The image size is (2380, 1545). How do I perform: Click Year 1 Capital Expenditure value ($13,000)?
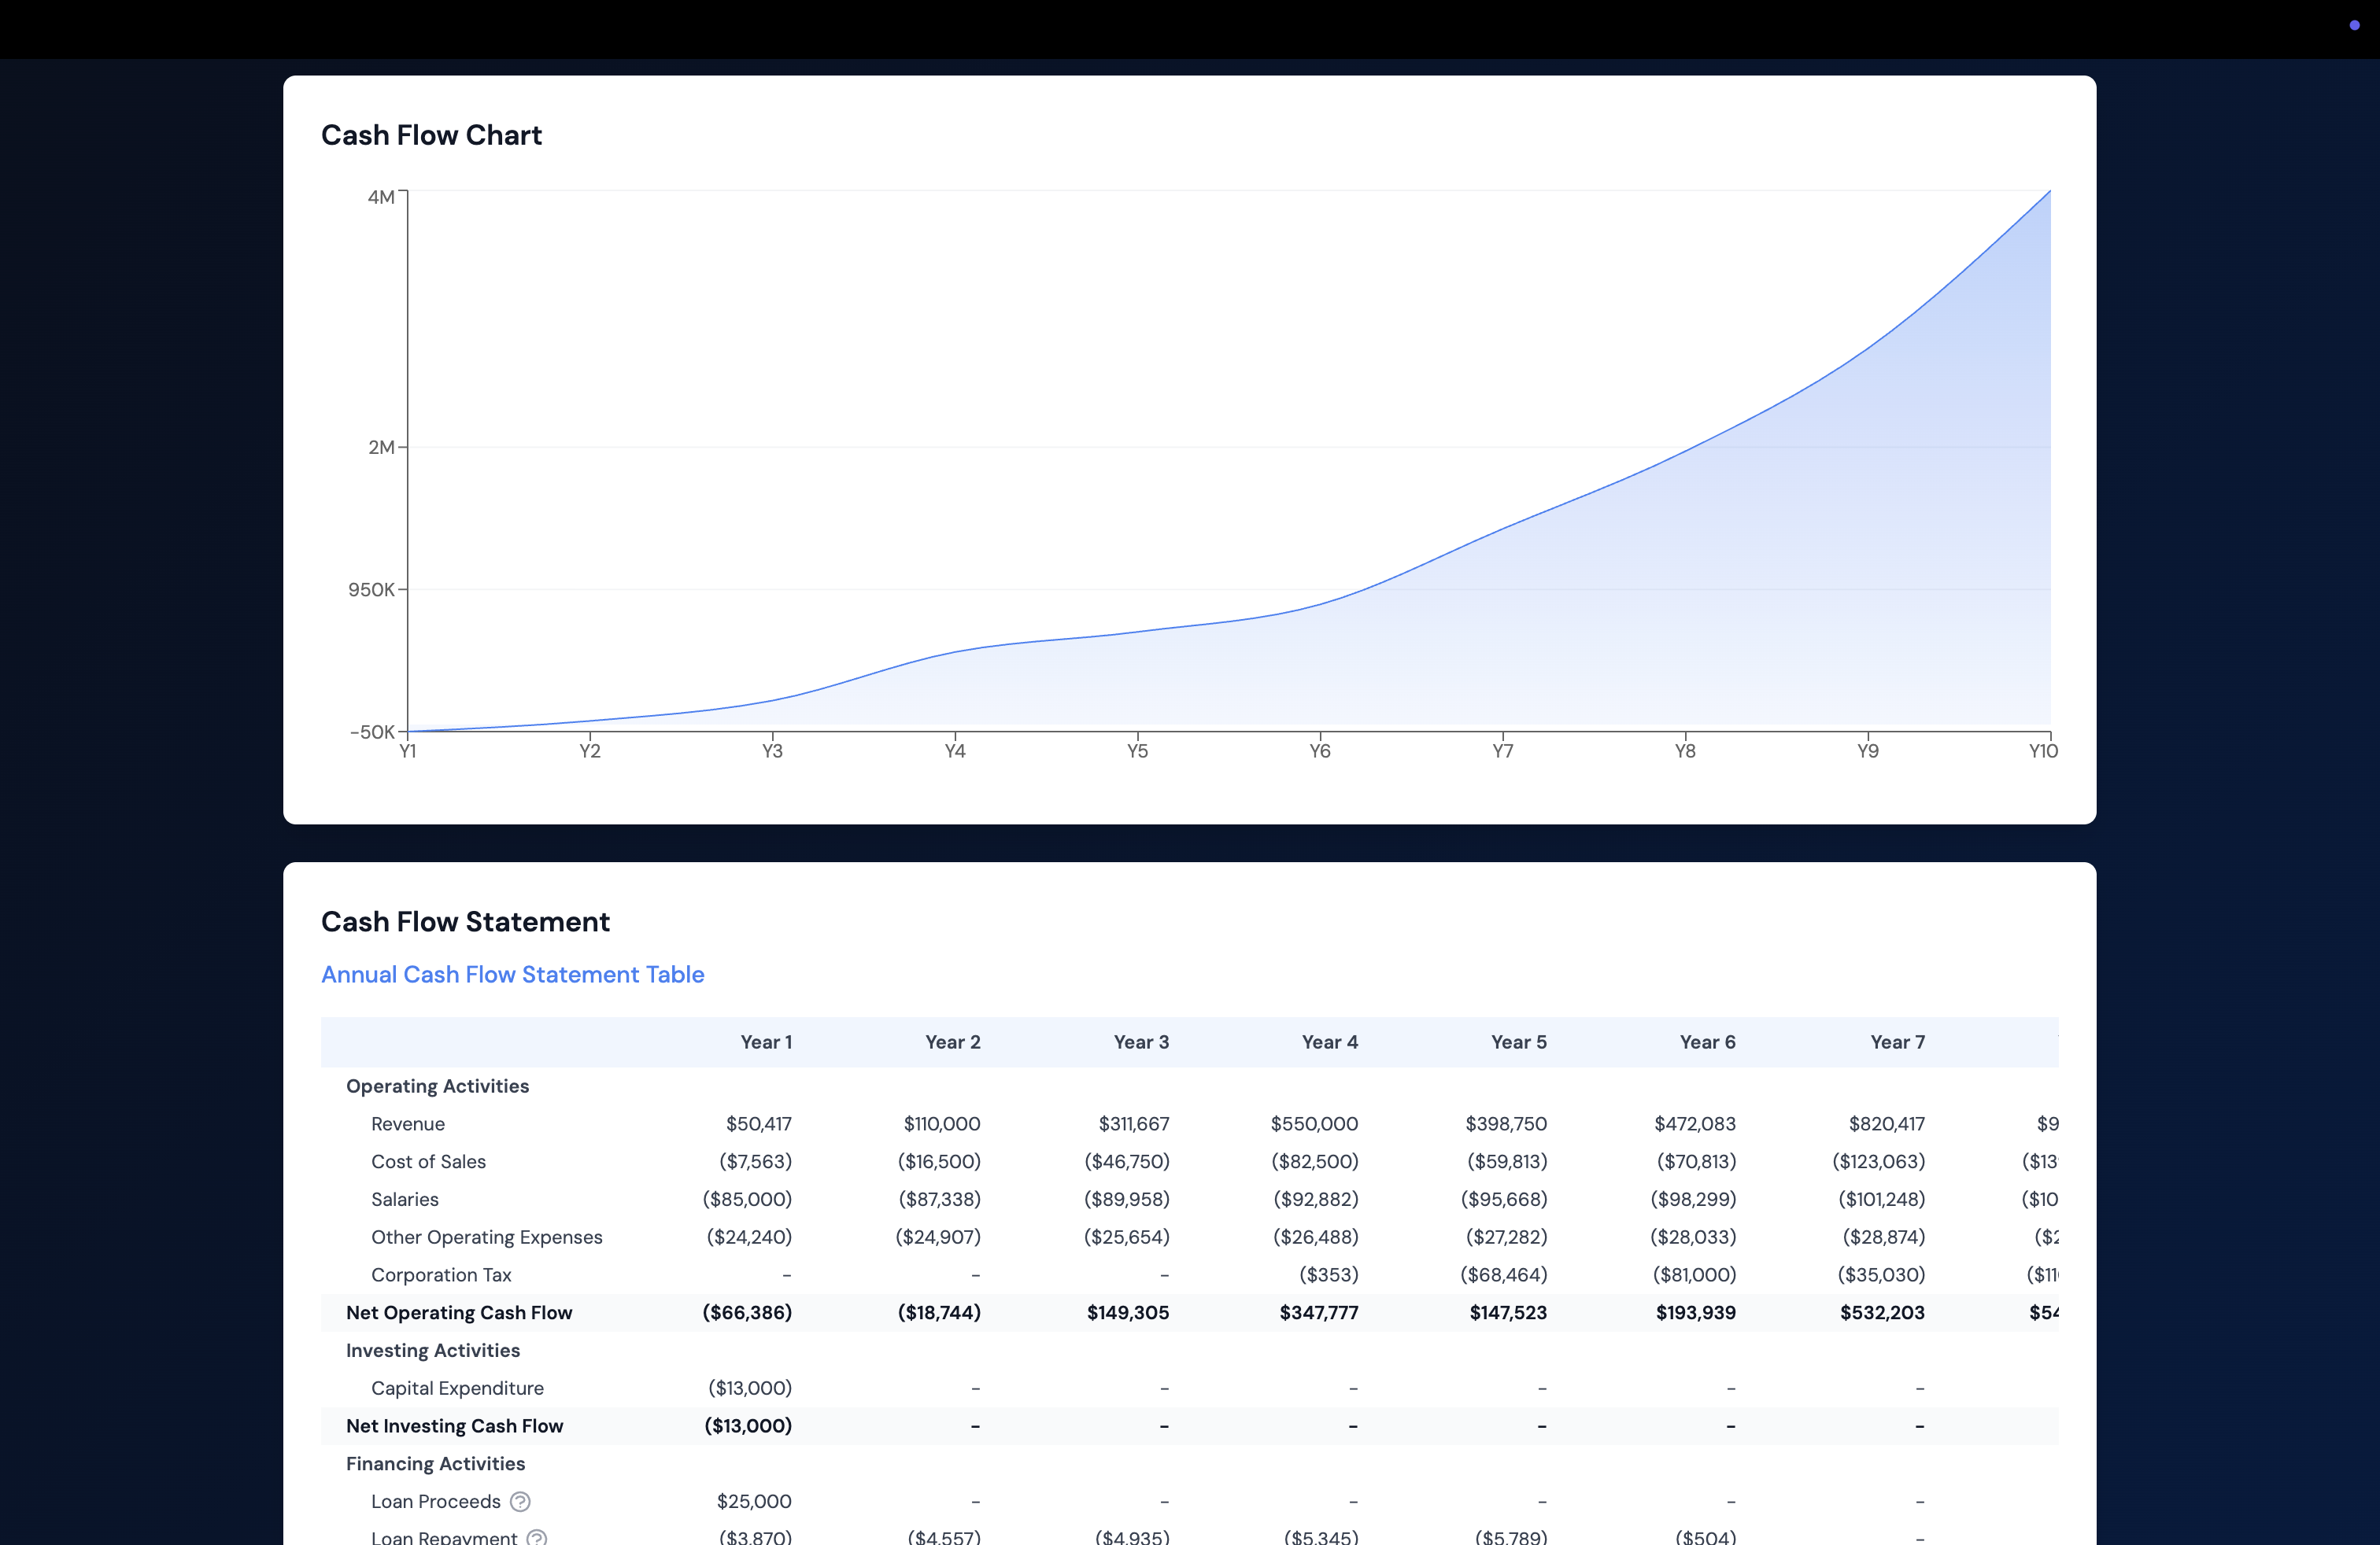(x=749, y=1388)
